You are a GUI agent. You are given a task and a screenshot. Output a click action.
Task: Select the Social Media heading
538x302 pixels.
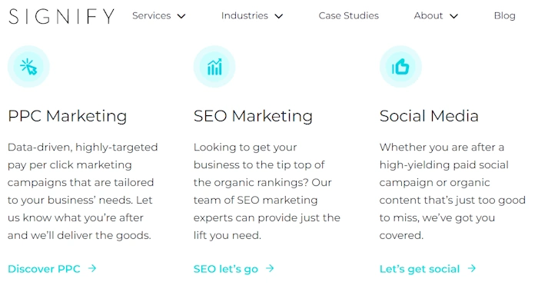[429, 116]
